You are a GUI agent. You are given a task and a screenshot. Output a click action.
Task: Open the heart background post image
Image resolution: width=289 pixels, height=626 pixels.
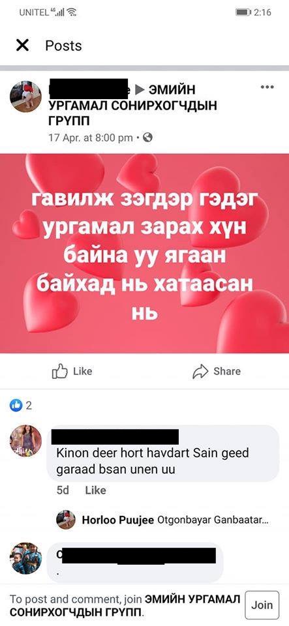(145, 254)
